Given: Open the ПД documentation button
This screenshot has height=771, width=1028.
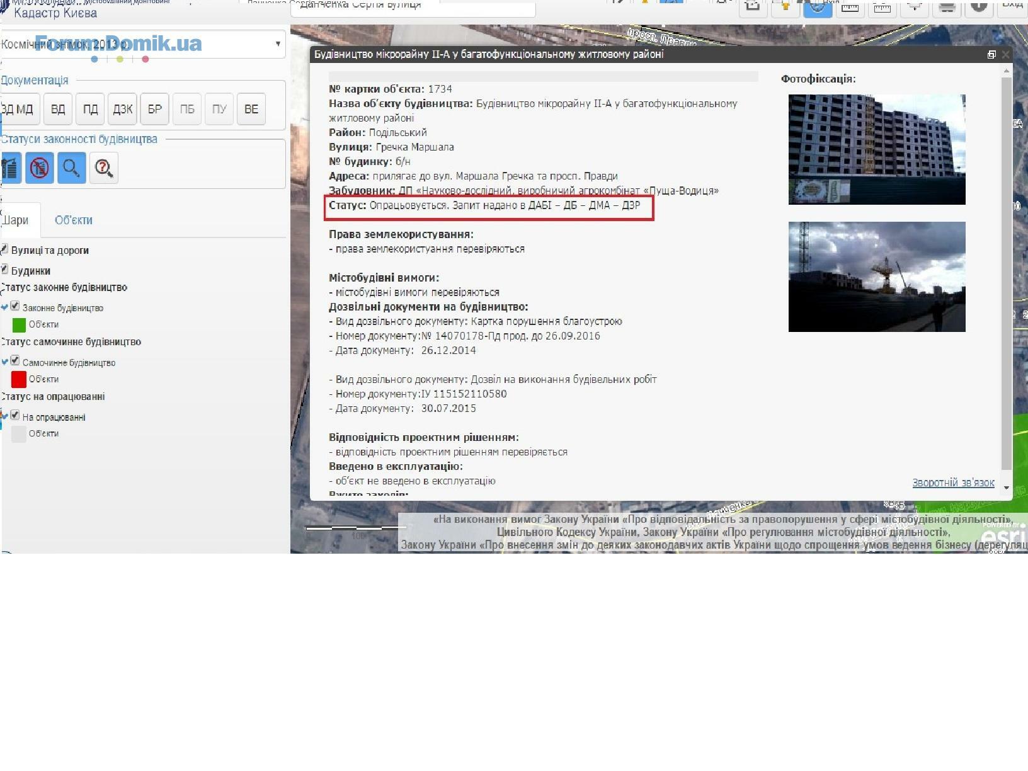Looking at the screenshot, I should coord(90,109).
